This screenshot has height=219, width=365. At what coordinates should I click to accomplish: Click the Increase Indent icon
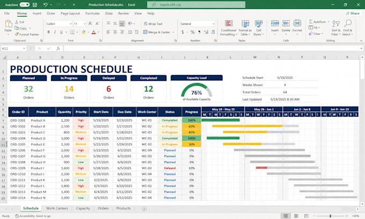(x=137, y=32)
